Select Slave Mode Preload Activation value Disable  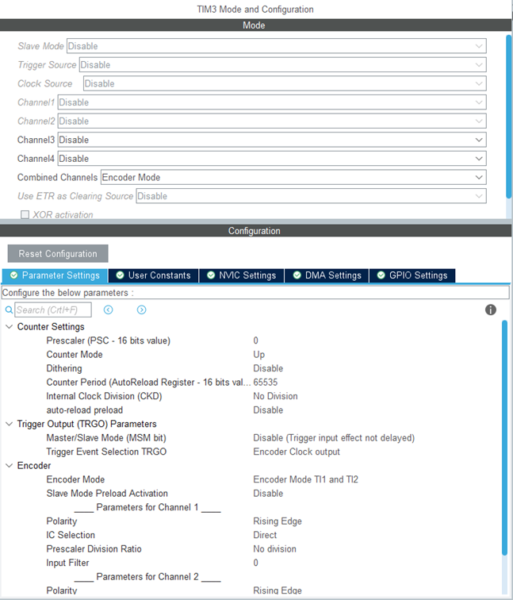coord(268,494)
